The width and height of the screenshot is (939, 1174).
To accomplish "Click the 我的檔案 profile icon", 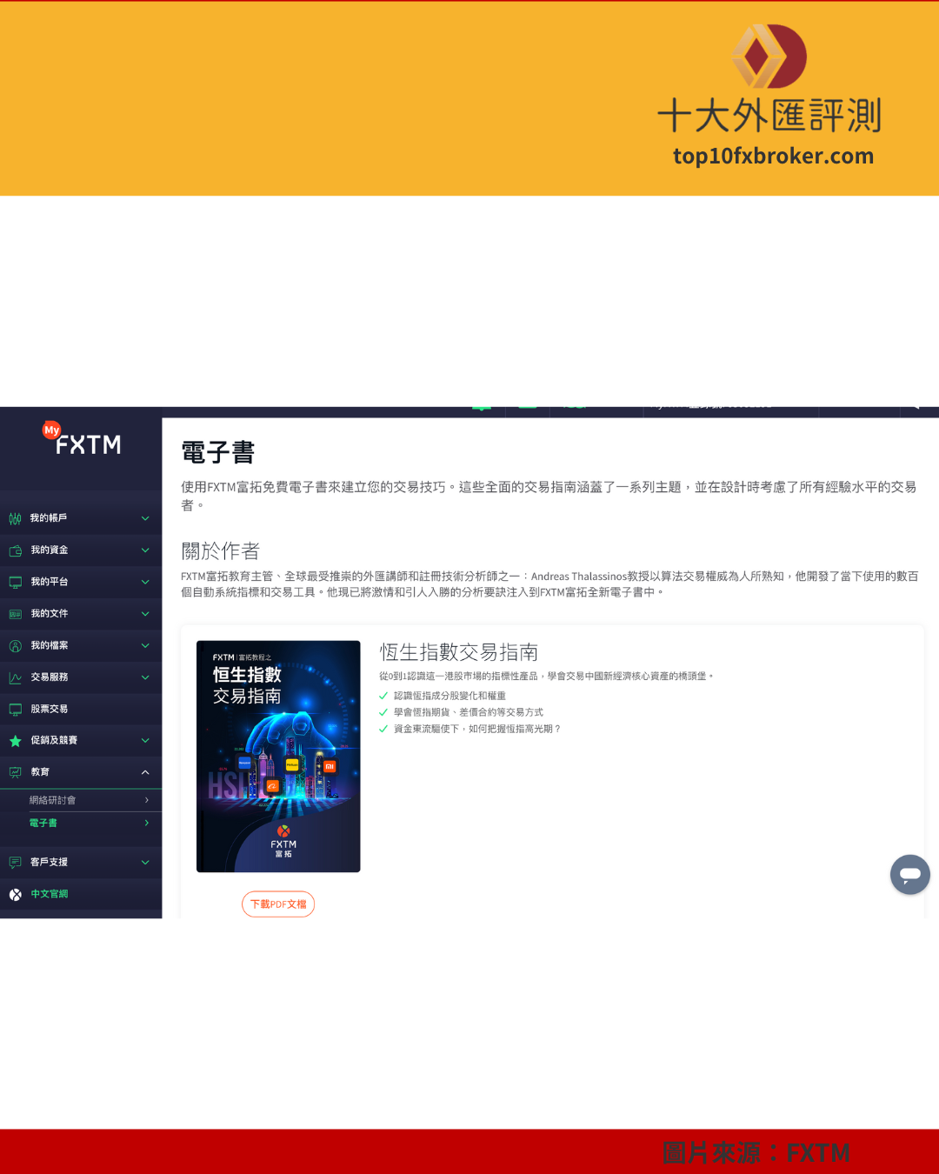I will (x=15, y=646).
